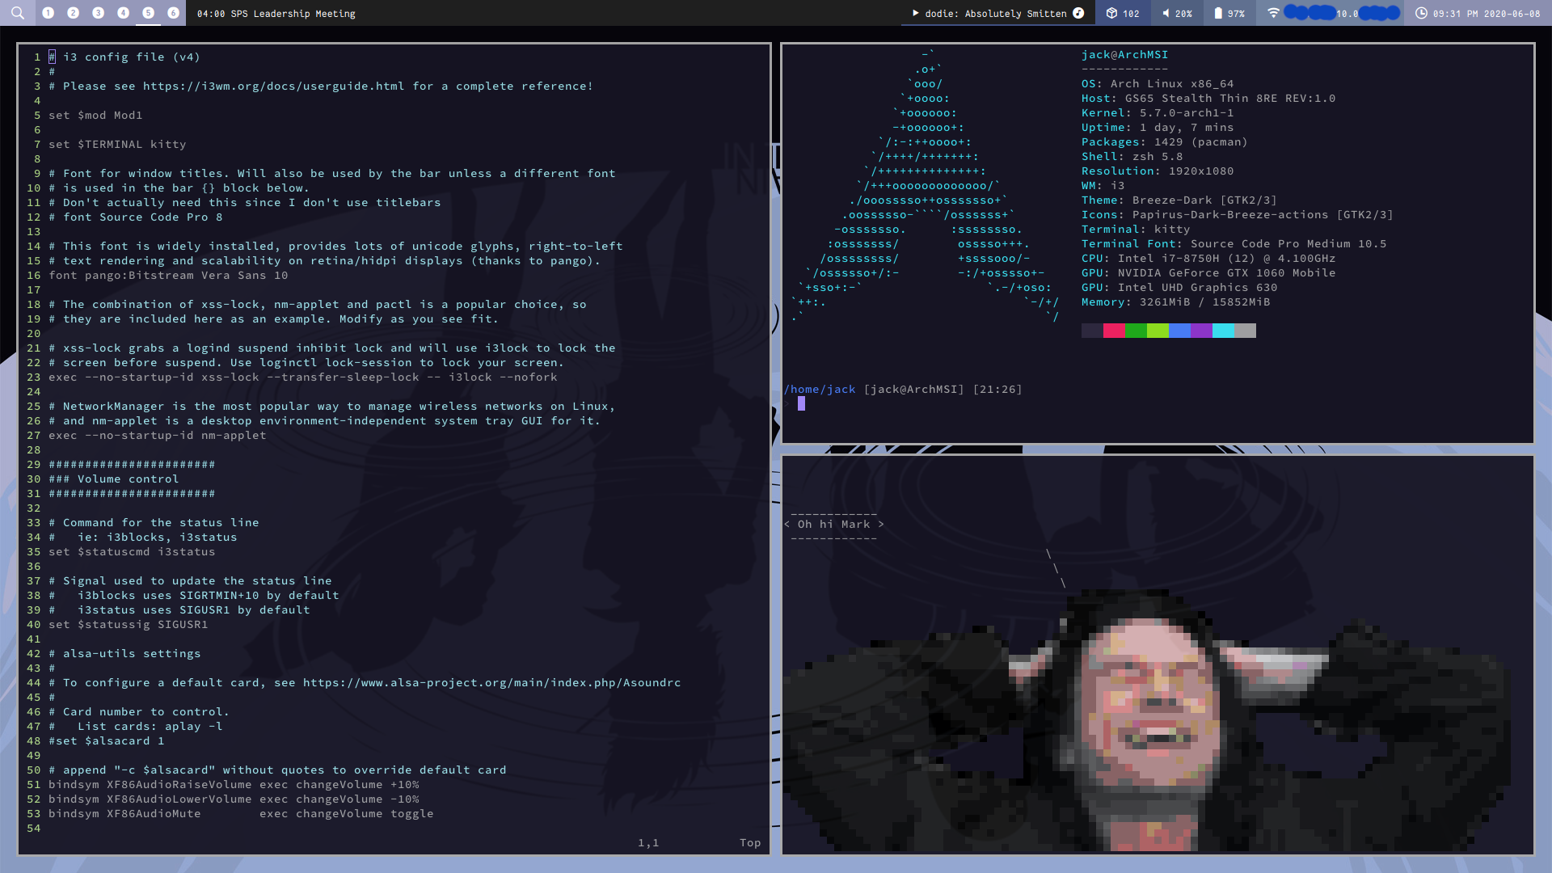Image resolution: width=1552 pixels, height=873 pixels.
Task: Open the wifi network module icon
Action: pos(1273,13)
